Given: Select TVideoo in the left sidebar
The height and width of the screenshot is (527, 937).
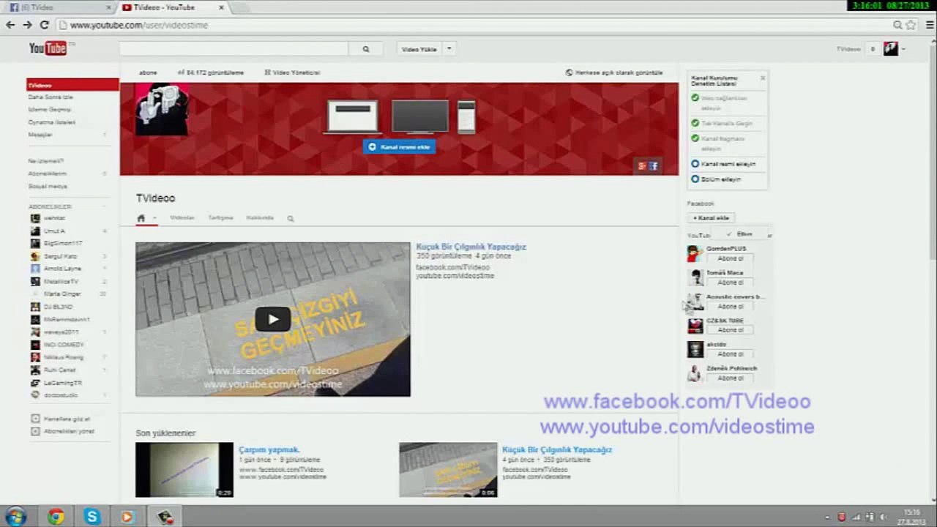Looking at the screenshot, I should click(72, 85).
